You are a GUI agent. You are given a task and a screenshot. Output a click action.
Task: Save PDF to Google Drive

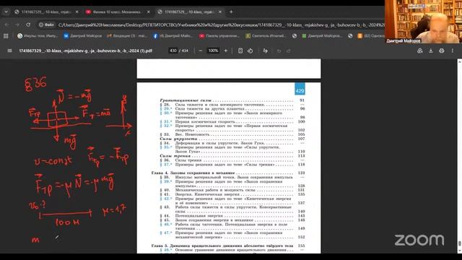[x=420, y=51]
